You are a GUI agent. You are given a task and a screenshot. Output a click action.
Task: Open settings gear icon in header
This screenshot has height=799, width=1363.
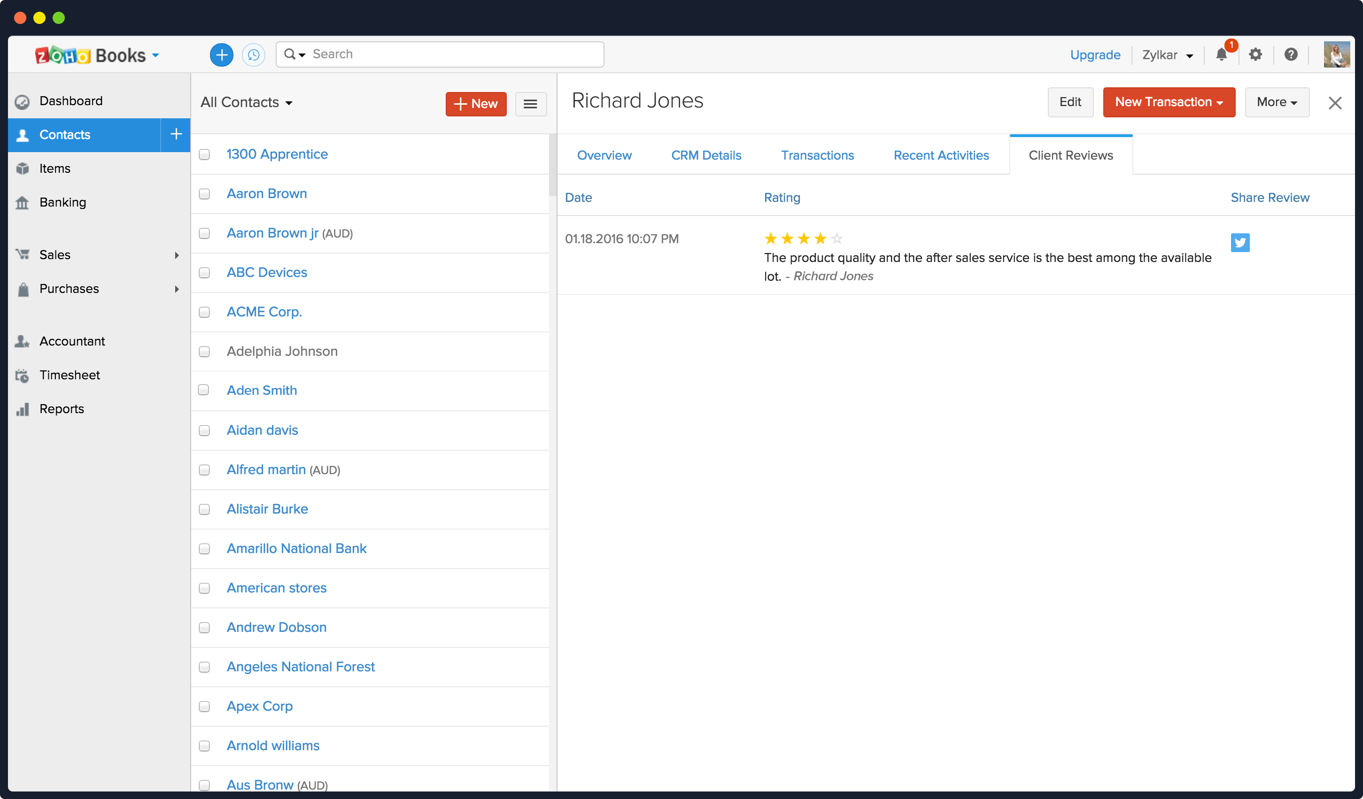tap(1255, 54)
